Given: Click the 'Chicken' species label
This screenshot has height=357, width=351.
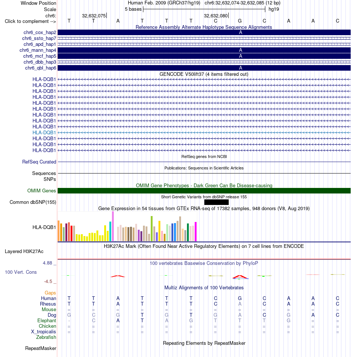Looking at the screenshot, I should tap(47, 326).
